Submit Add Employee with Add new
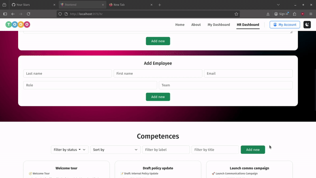The width and height of the screenshot is (316, 178). 158,97
